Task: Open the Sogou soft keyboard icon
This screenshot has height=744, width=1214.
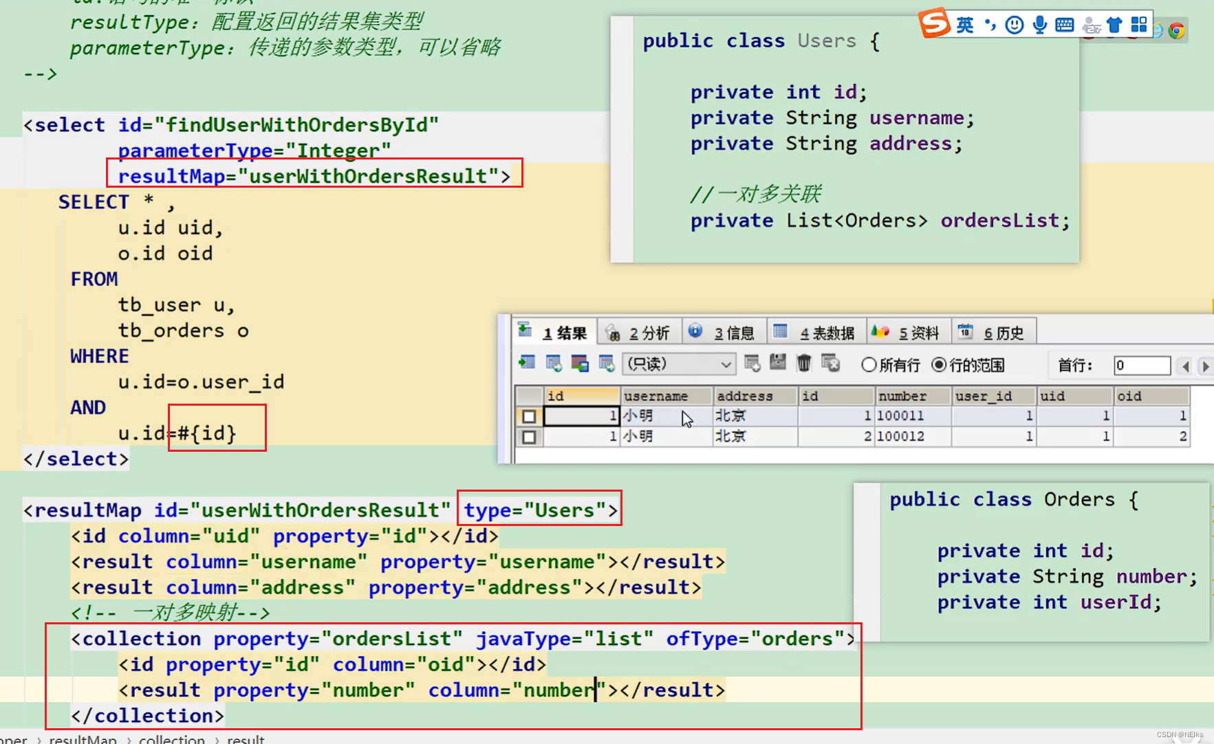Action: pos(1064,25)
